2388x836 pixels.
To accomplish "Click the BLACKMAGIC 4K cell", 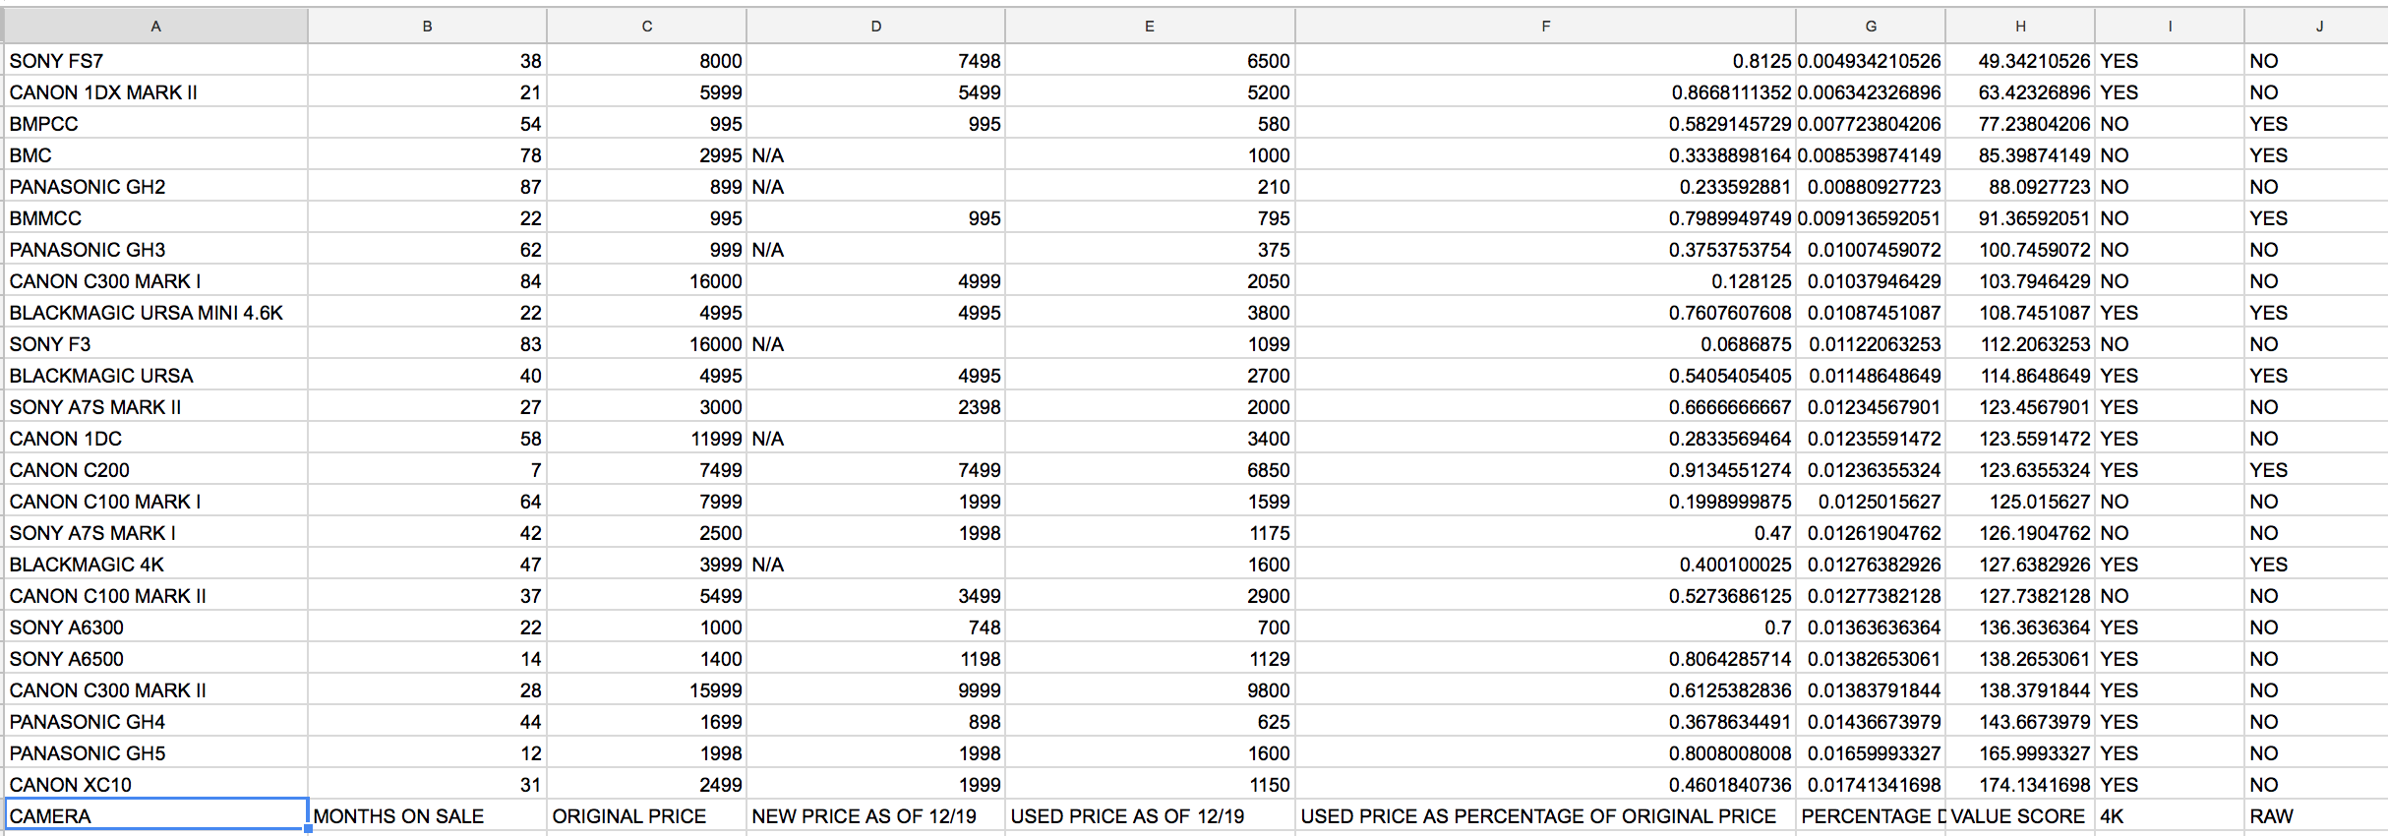I will click(155, 565).
